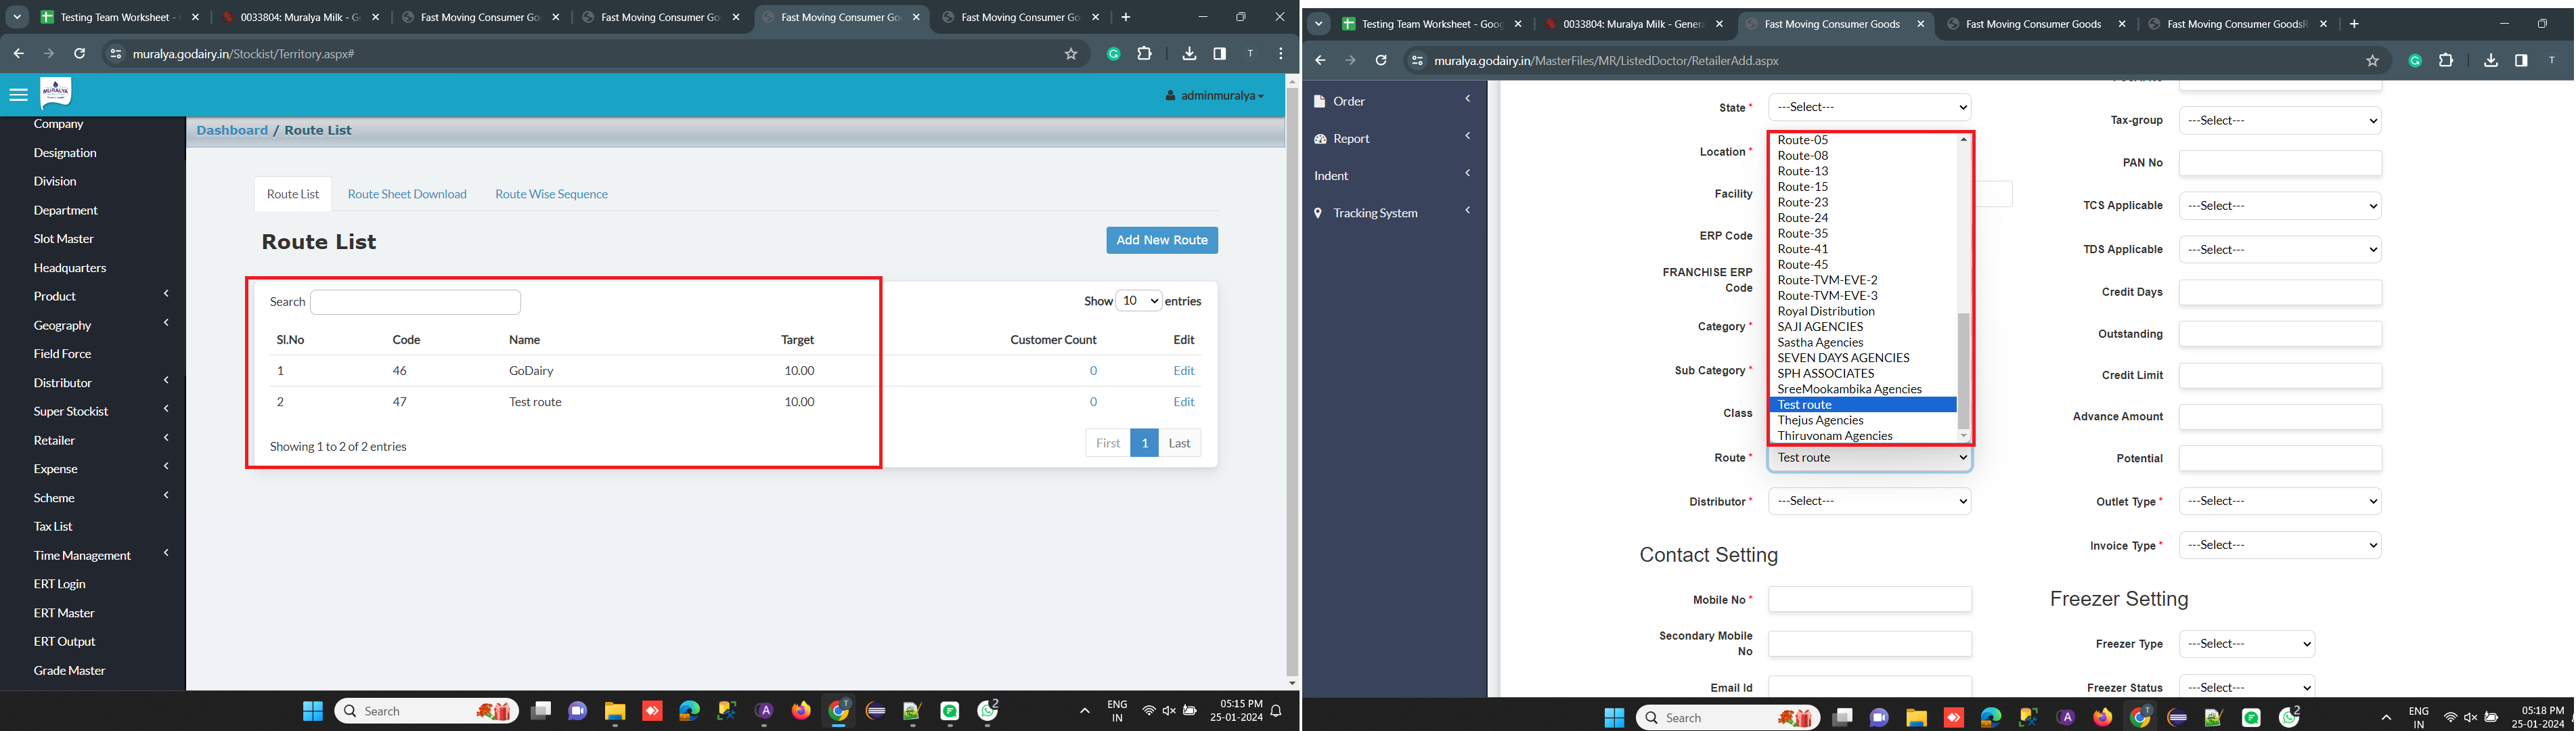Click the route dropdown list scrollbar thumb

click(1963, 370)
